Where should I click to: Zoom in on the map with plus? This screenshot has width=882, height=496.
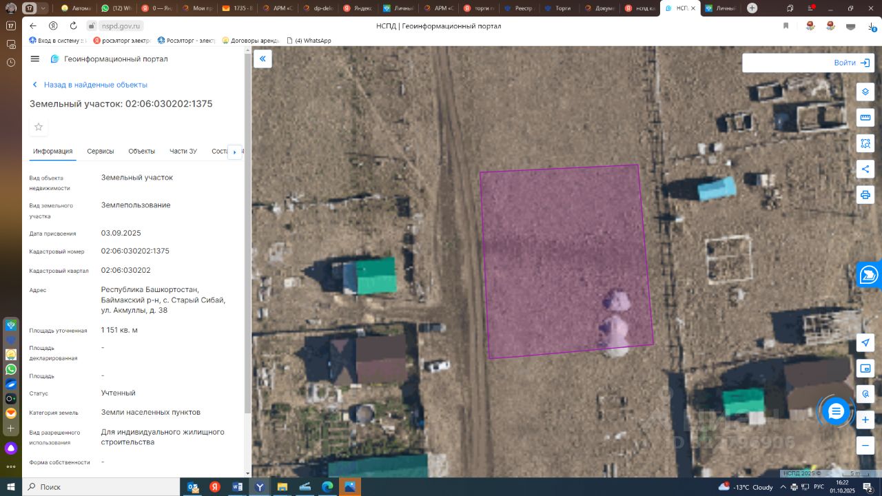coord(865,420)
